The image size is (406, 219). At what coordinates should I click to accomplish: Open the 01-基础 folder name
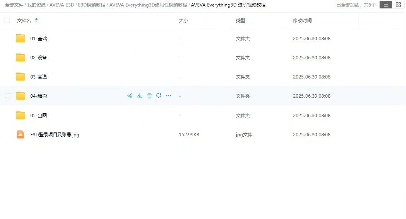pyautogui.click(x=39, y=38)
